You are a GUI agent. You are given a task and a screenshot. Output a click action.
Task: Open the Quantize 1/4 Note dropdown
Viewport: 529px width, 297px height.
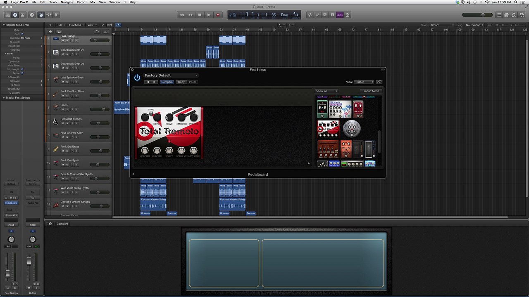click(x=31, y=38)
